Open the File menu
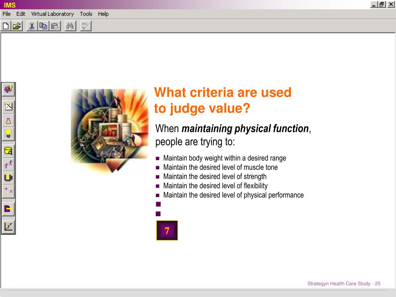 [x=7, y=14]
